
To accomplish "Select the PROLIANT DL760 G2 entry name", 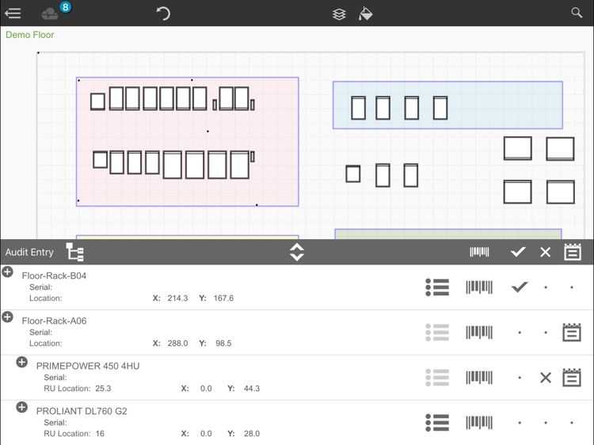I will click(x=82, y=411).
